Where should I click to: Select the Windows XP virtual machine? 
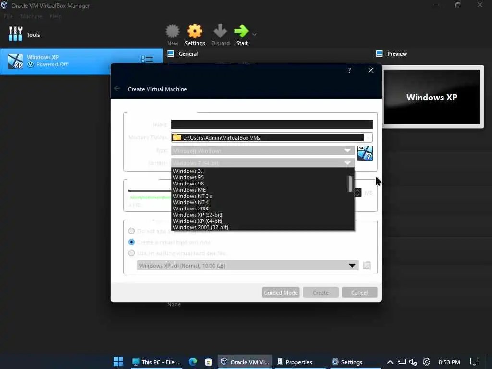pyautogui.click(x=81, y=61)
